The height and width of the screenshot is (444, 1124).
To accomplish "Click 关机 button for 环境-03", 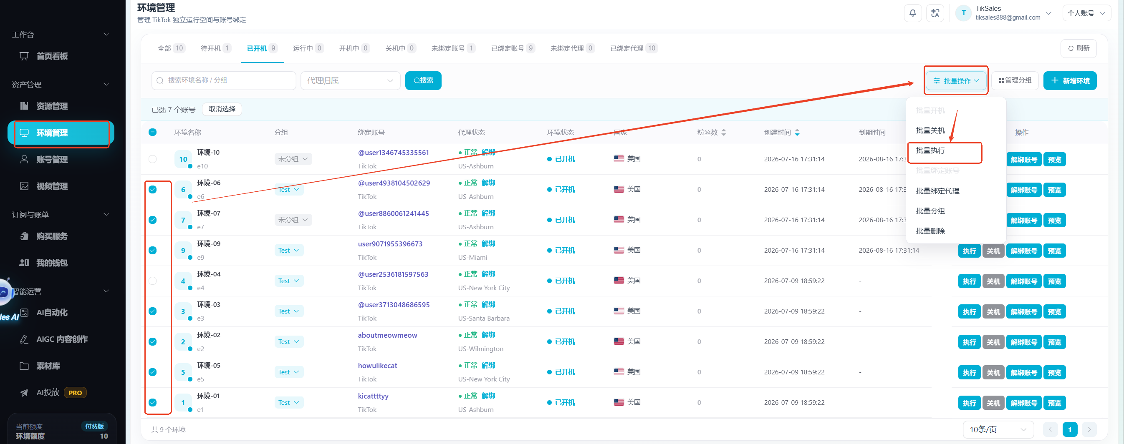I will point(993,312).
